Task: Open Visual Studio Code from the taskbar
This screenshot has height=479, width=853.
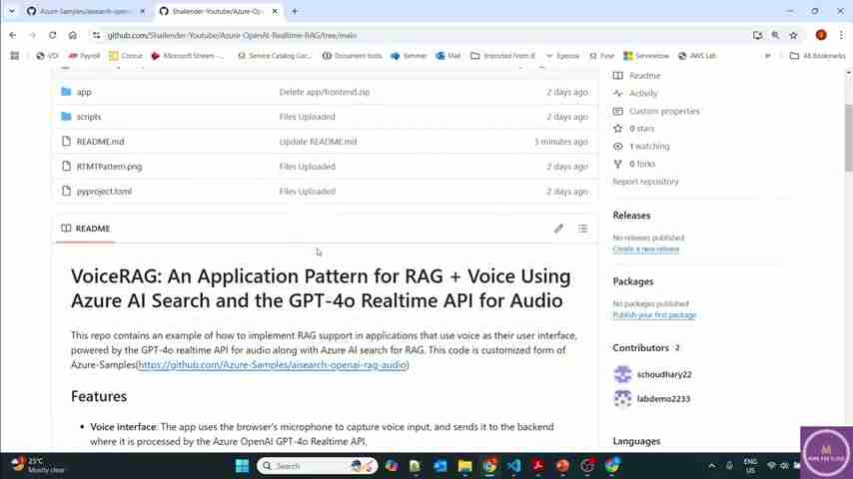Action: 513,466
